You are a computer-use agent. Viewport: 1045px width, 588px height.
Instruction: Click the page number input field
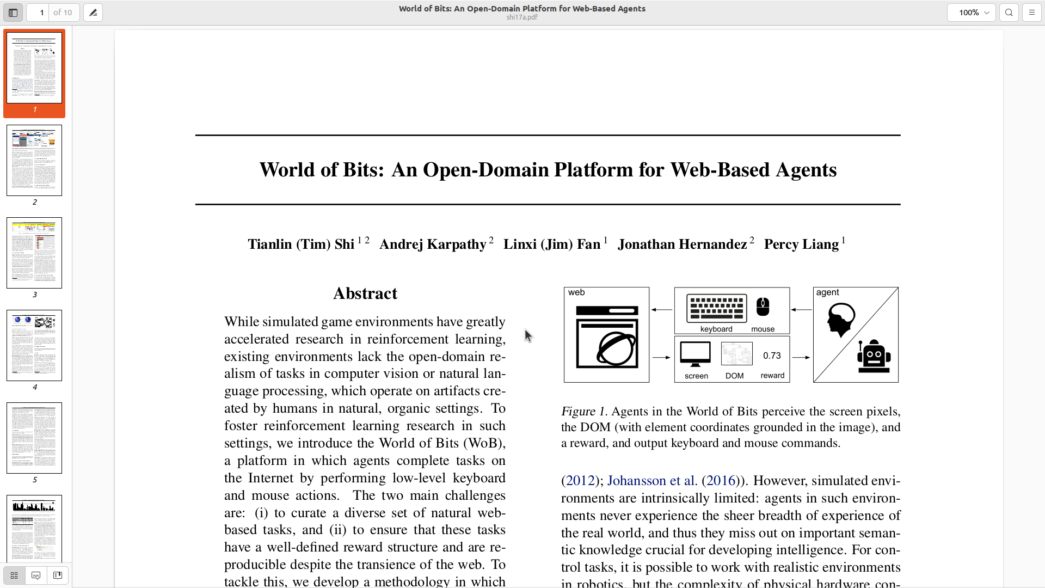coord(38,13)
